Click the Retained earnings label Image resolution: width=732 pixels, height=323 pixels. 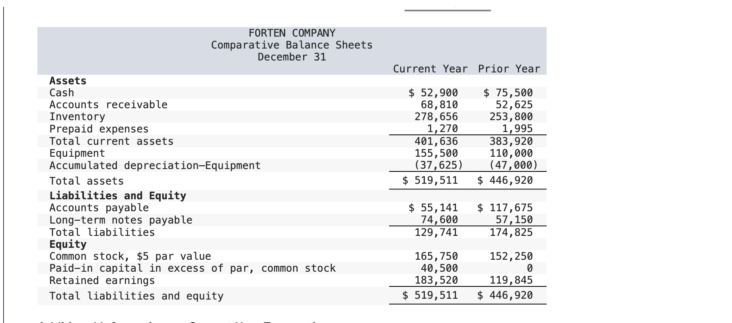[x=102, y=280]
